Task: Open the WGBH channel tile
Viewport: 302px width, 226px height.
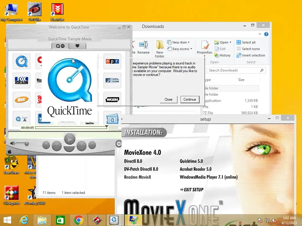Action: click(112, 99)
